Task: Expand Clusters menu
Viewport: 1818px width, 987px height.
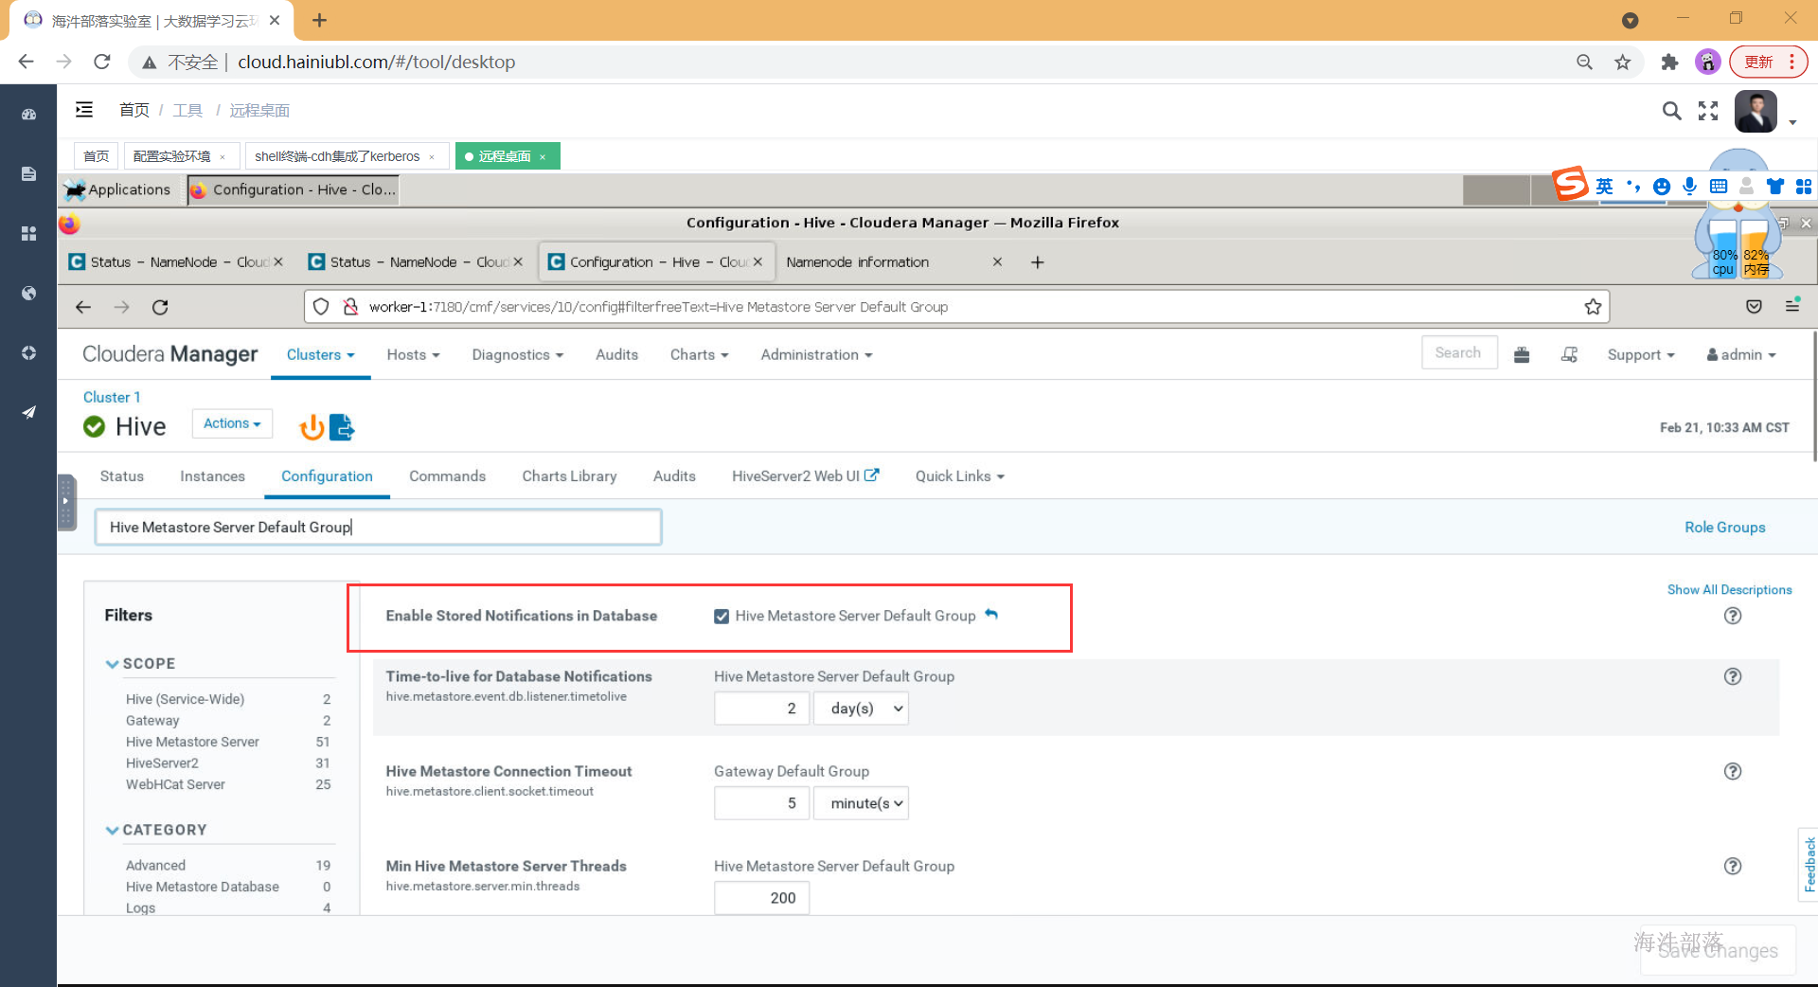Action: 321,354
